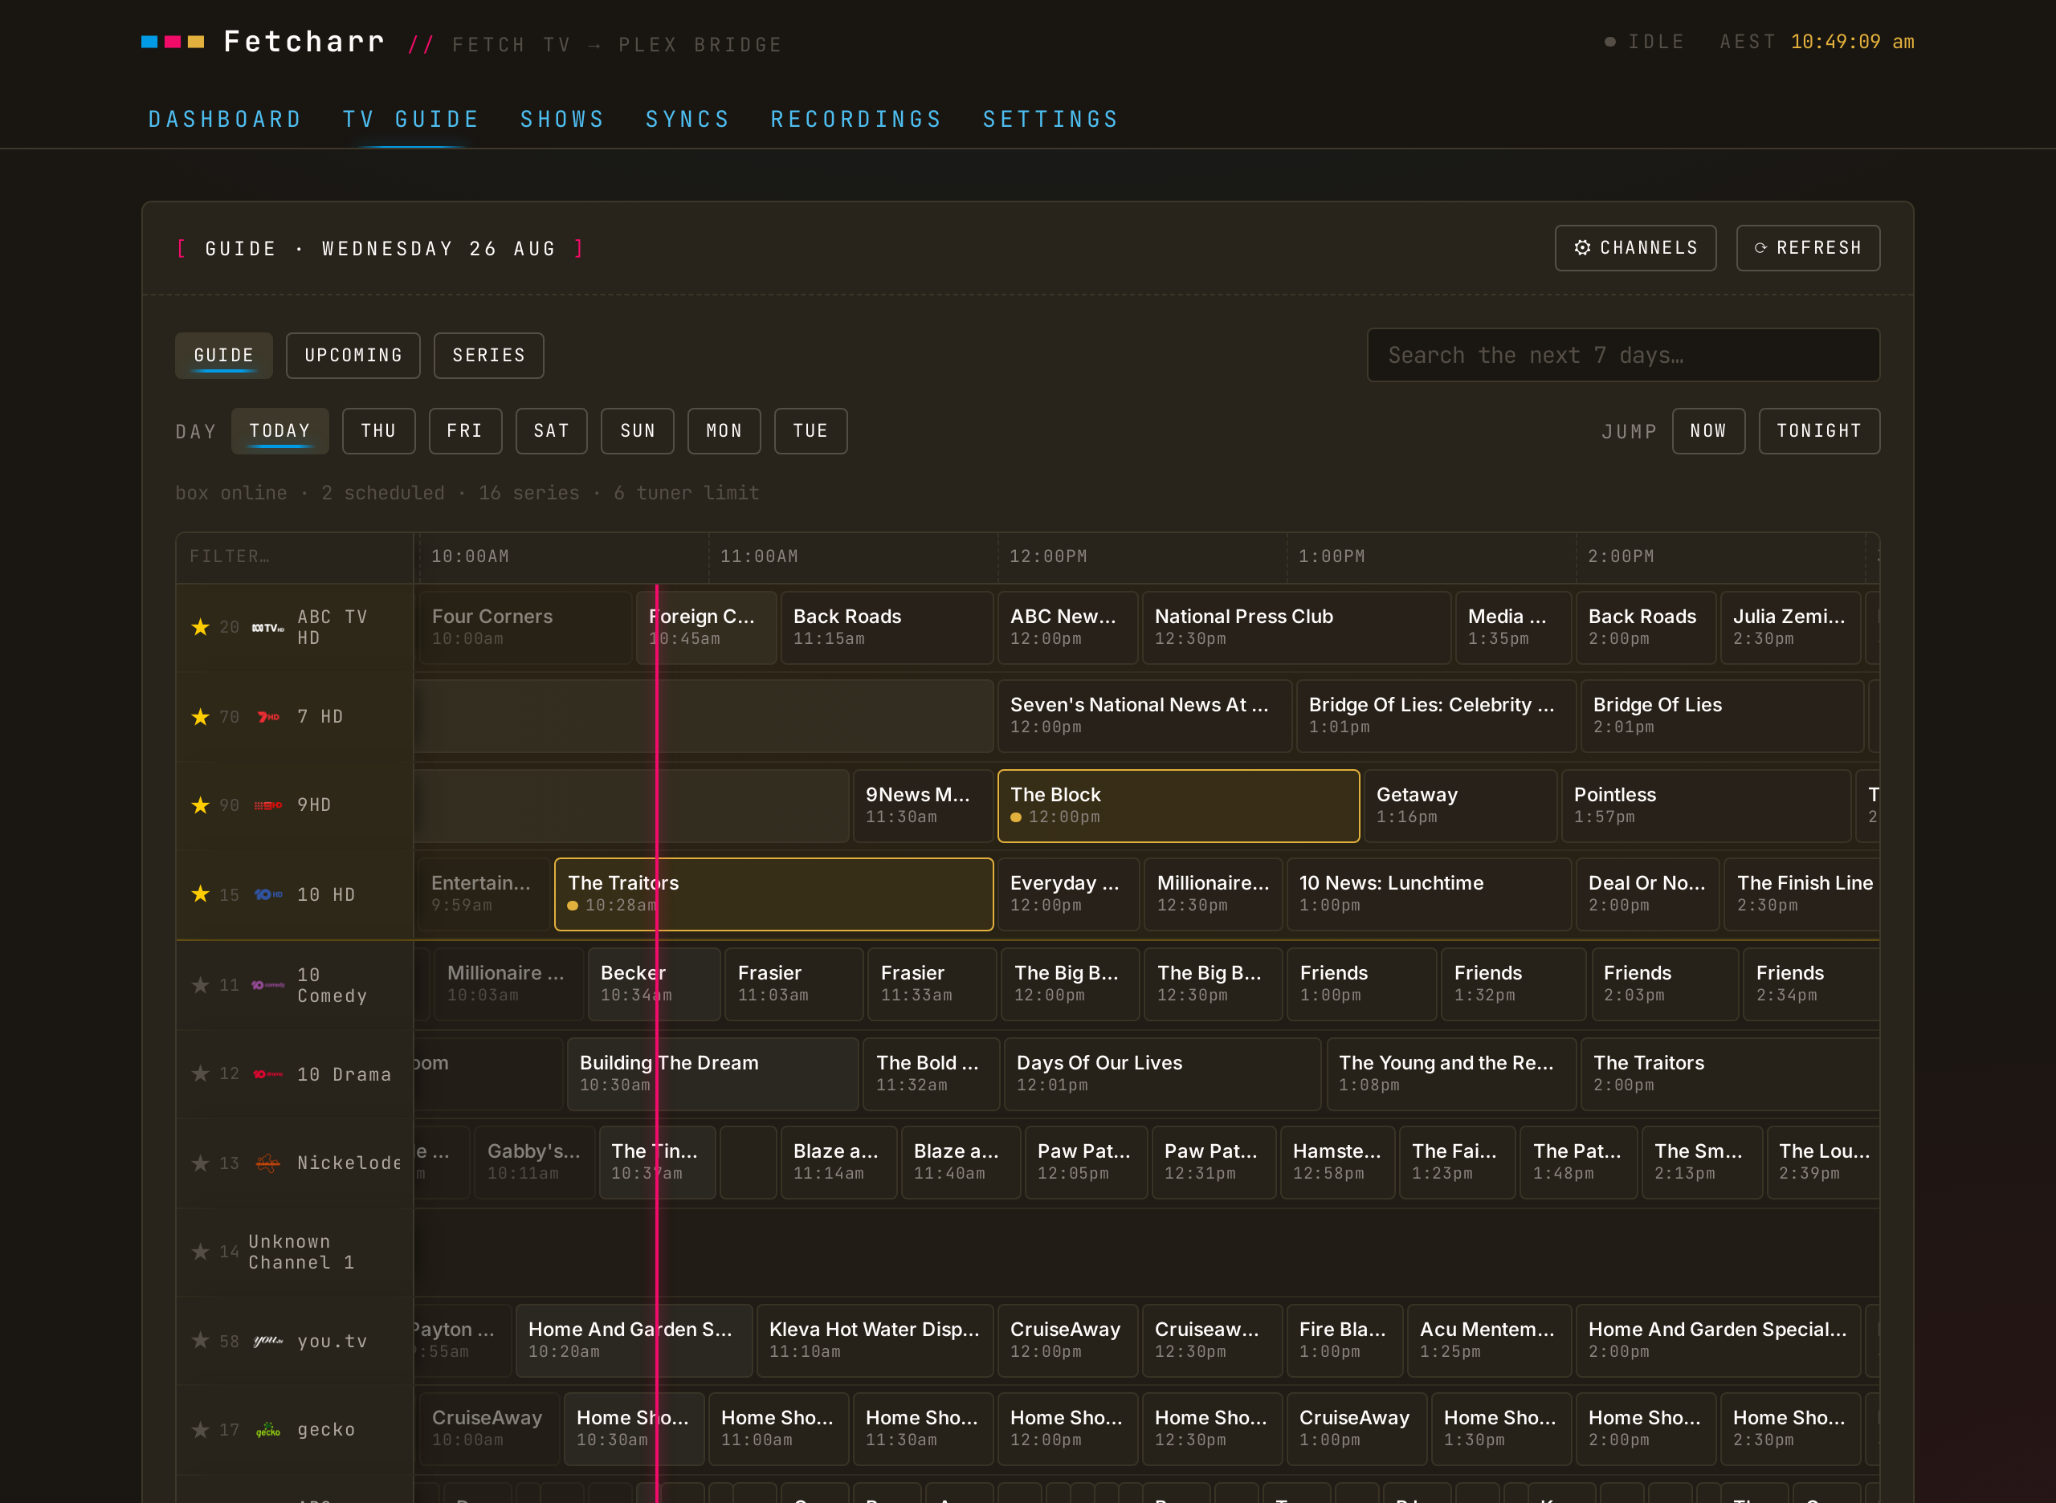Switch to the Series tab
The image size is (2056, 1503).
[489, 356]
